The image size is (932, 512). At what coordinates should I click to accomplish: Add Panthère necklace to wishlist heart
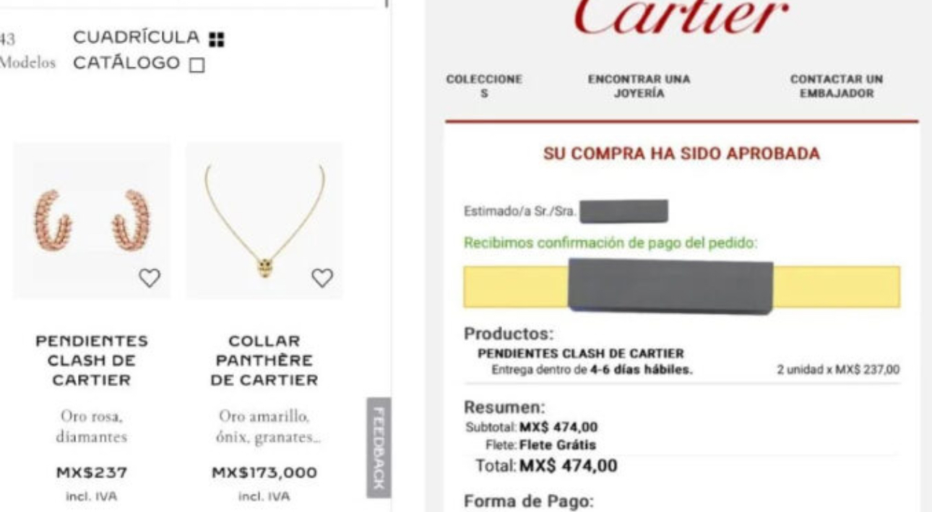pos(322,277)
